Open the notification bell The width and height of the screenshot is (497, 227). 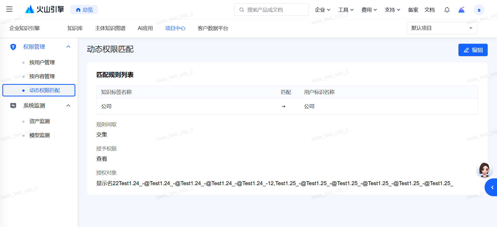tap(447, 10)
